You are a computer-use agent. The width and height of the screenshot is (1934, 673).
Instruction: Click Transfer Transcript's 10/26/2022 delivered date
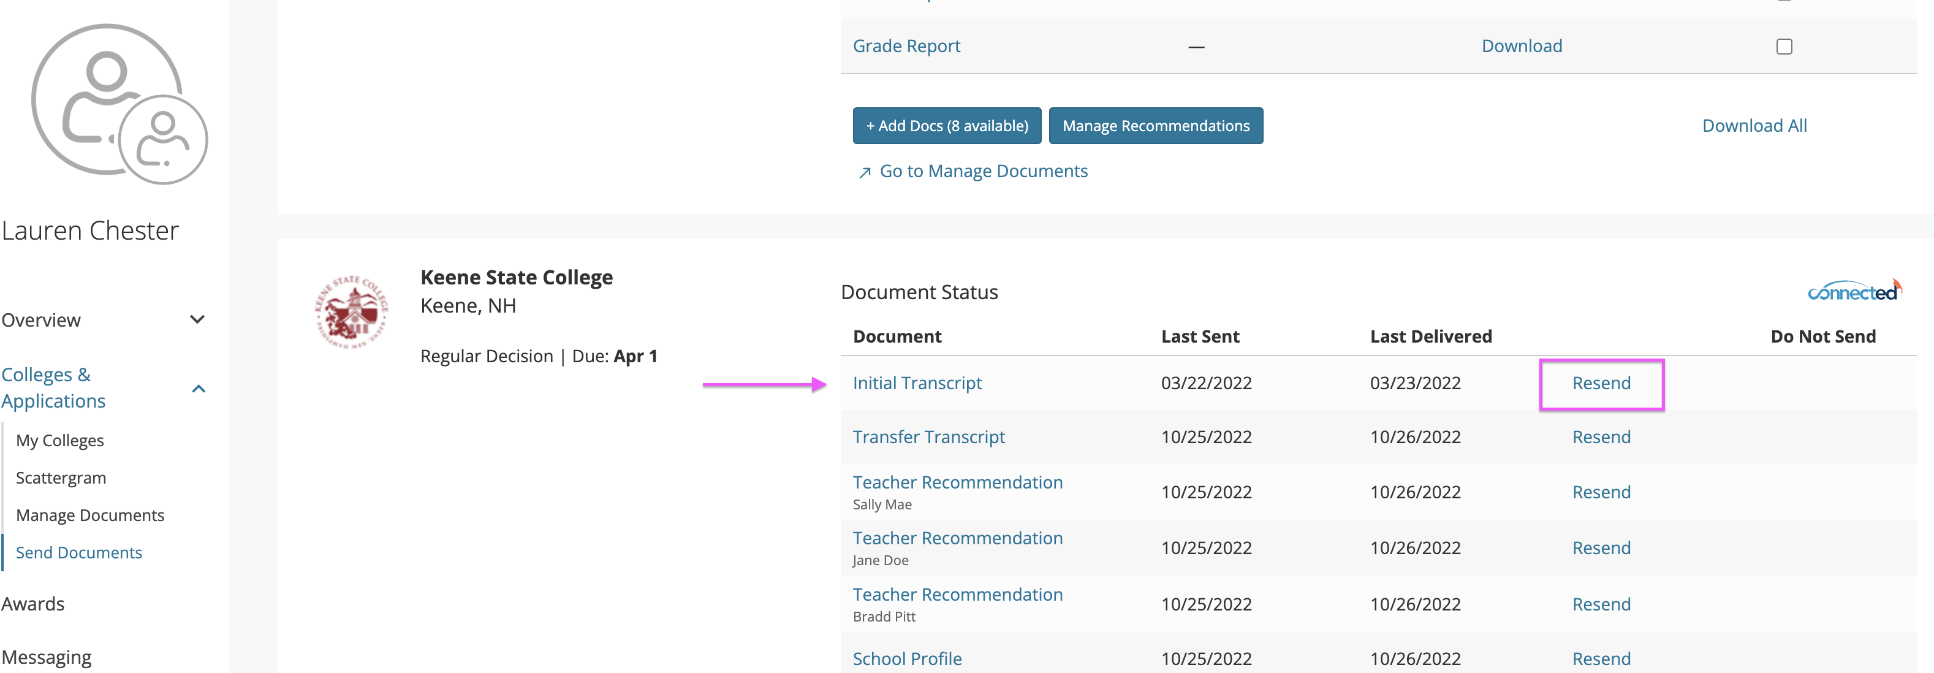click(1414, 437)
